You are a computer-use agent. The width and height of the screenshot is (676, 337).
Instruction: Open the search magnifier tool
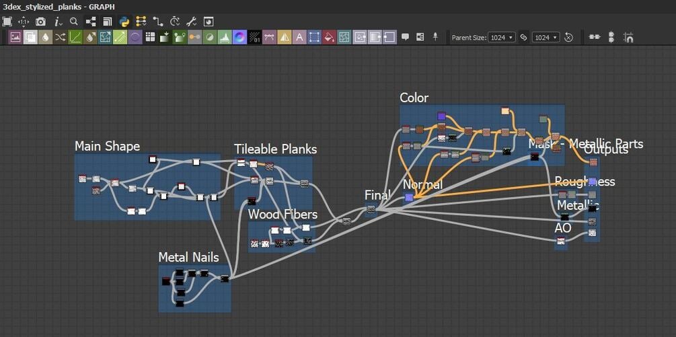tap(74, 22)
